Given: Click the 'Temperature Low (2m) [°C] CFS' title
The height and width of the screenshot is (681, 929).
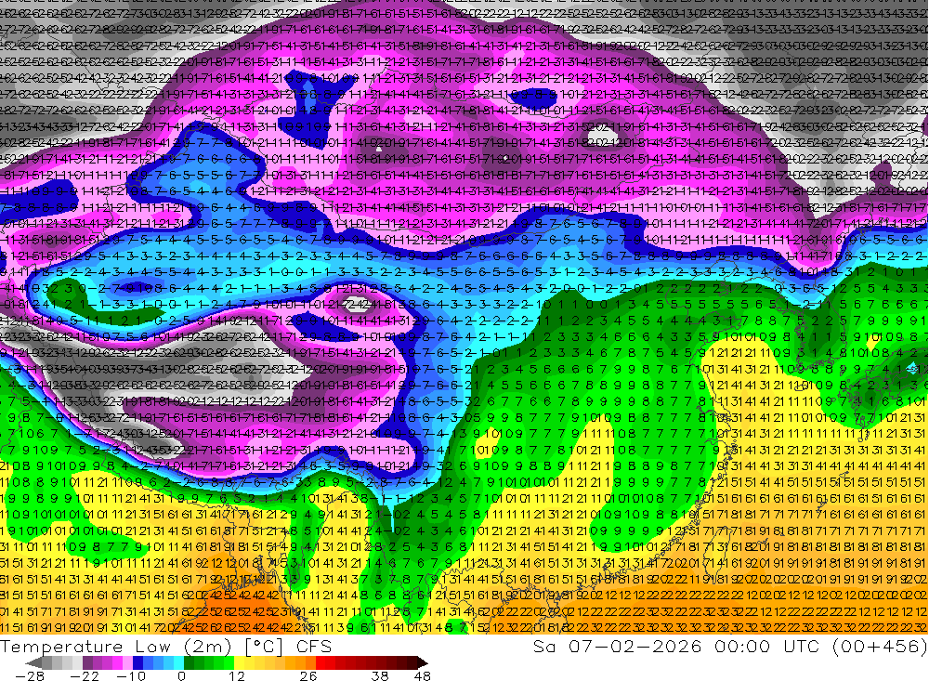Looking at the screenshot, I should [x=166, y=646].
